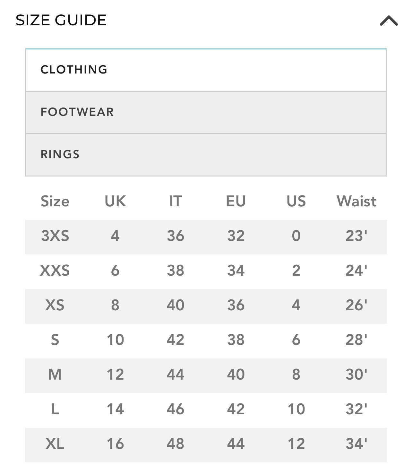412x465 pixels.
Task: Select the 3XS size row label
Action: click(55, 236)
